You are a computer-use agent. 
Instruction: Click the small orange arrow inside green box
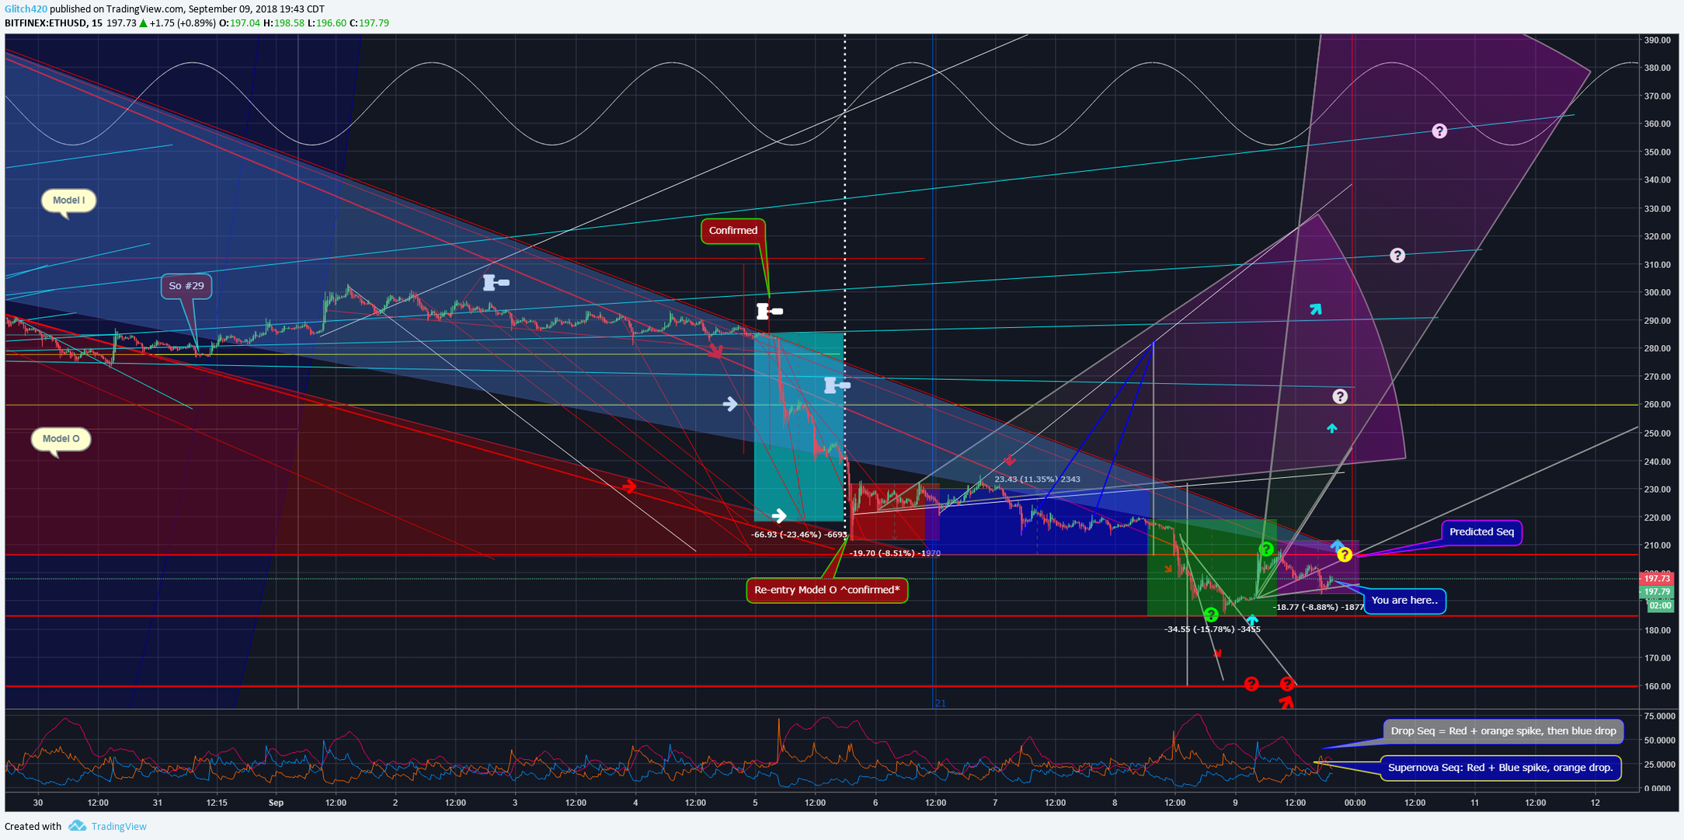[1167, 570]
